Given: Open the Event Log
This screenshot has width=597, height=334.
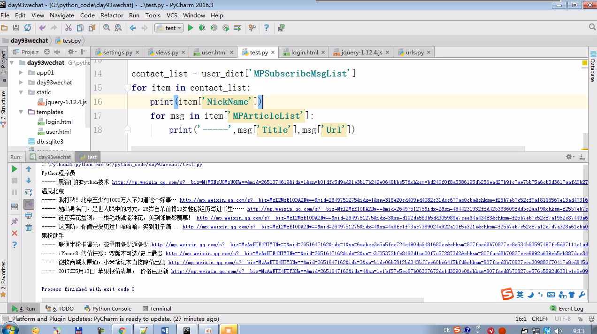Looking at the screenshot, I should [566, 309].
